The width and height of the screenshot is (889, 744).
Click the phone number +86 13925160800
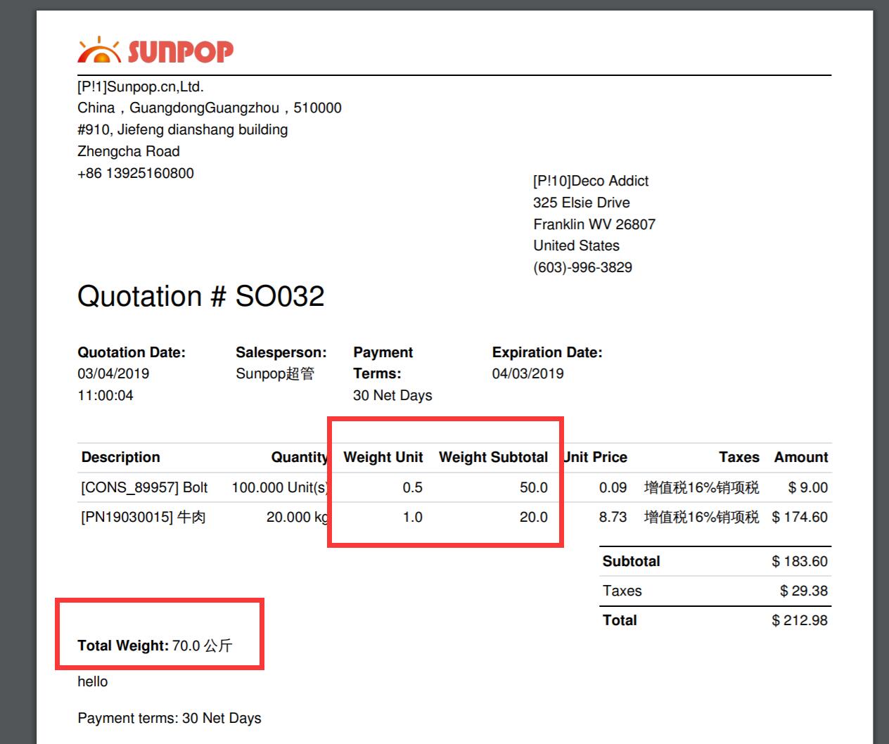pyautogui.click(x=136, y=173)
